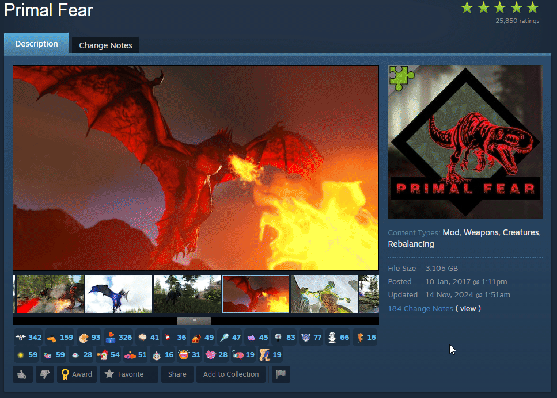Click the view change notes link

(x=468, y=309)
